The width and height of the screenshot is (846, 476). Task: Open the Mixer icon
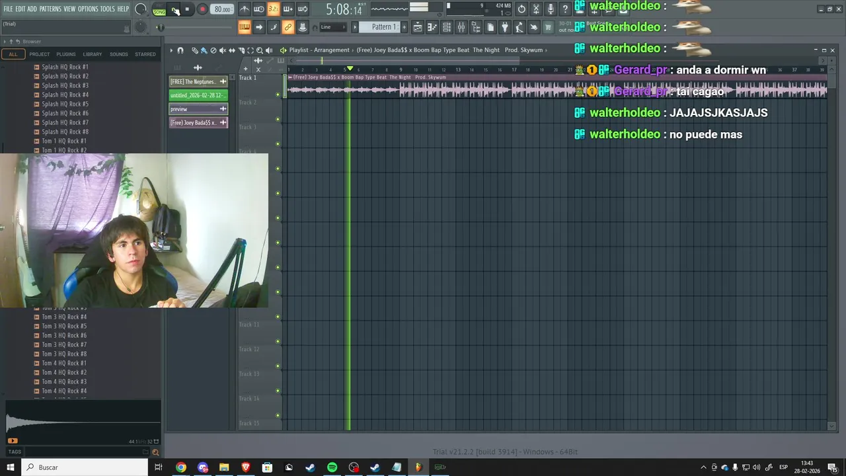(x=461, y=27)
